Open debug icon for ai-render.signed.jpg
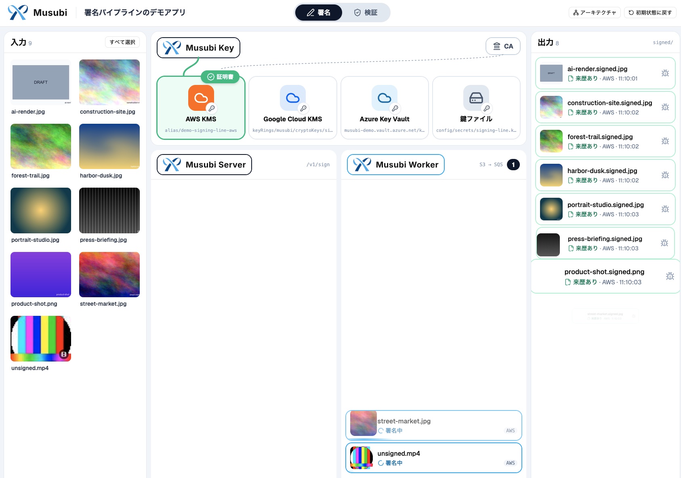681x478 pixels. tap(665, 73)
